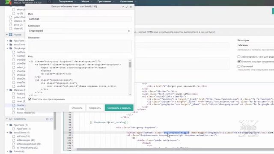Click the folder icon of easyComm (4) in Сниппеты
This screenshot has width=274, height=154.
point(11,133)
